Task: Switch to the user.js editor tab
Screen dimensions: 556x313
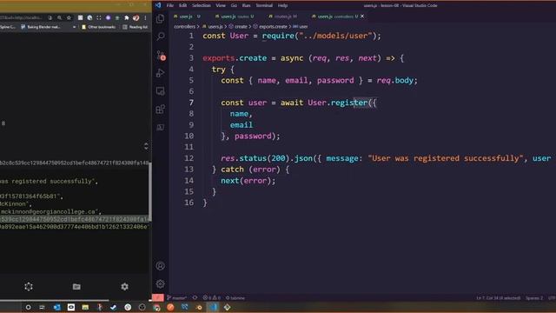Action: coord(187,17)
